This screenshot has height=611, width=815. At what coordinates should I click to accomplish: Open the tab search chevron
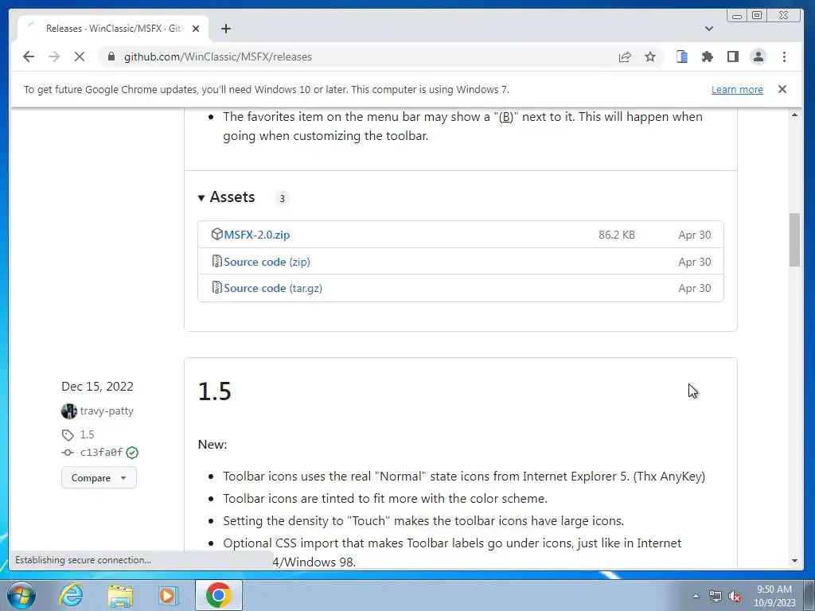point(709,29)
